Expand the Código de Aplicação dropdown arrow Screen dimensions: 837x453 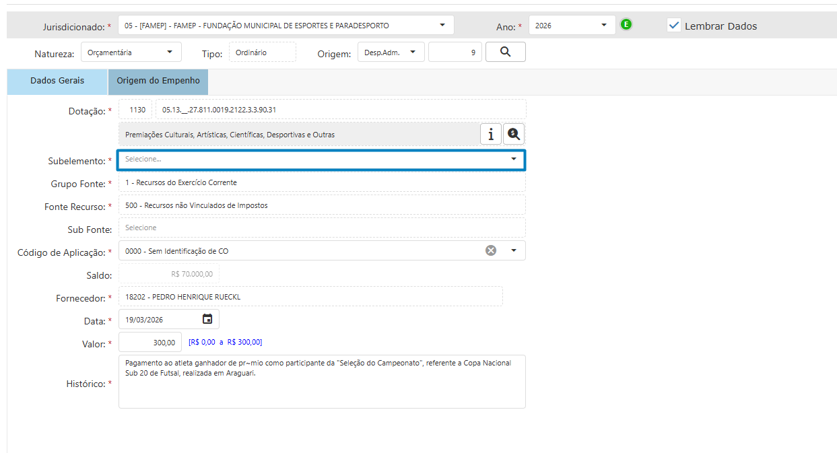tap(514, 250)
